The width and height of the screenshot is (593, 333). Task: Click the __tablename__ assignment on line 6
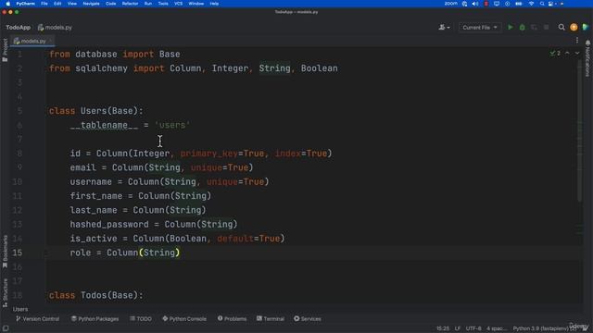coord(130,125)
